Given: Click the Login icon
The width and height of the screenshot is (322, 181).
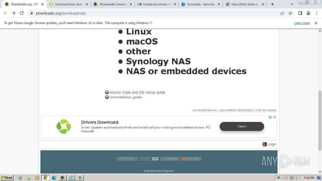Looking at the screenshot, I should click(264, 144).
